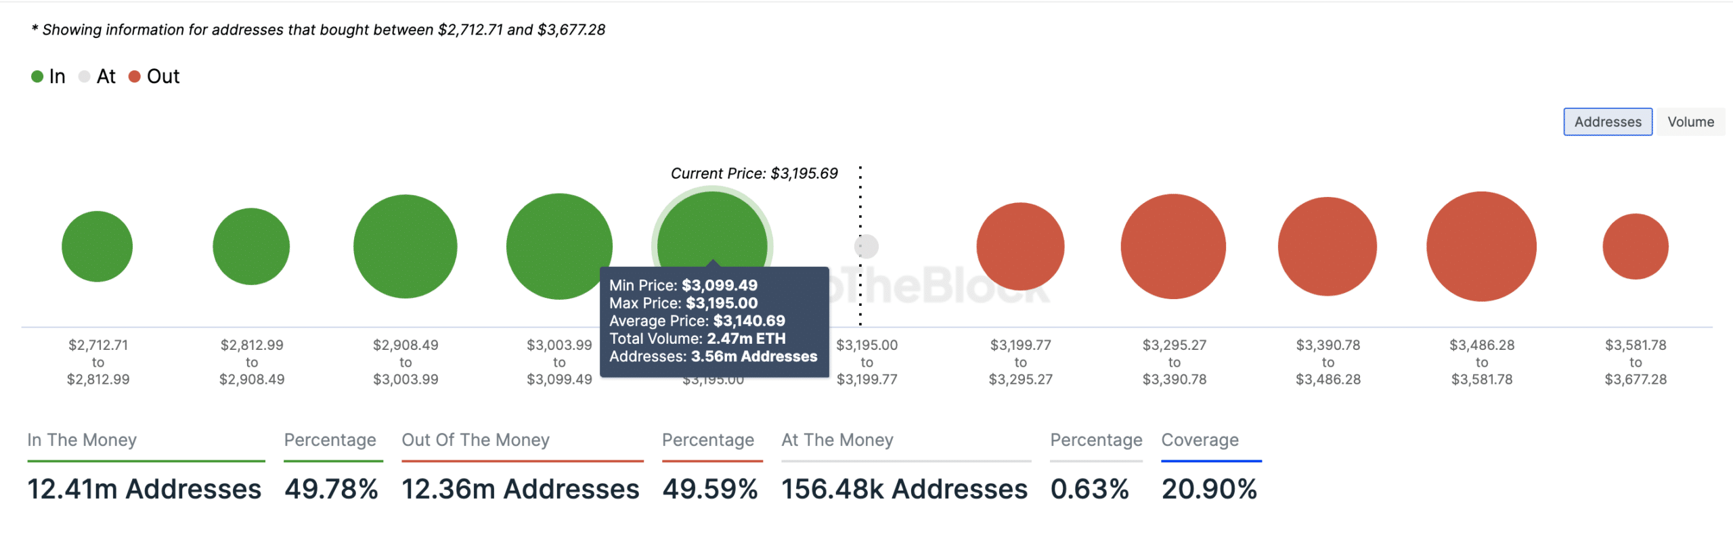Select red bubble for $3,295.27 to $3,390.78
The width and height of the screenshot is (1733, 534).
coord(1173,246)
